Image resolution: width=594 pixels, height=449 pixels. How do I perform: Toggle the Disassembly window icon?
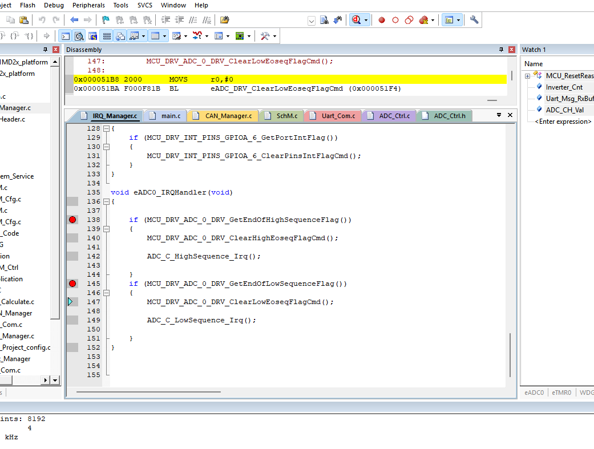79,36
